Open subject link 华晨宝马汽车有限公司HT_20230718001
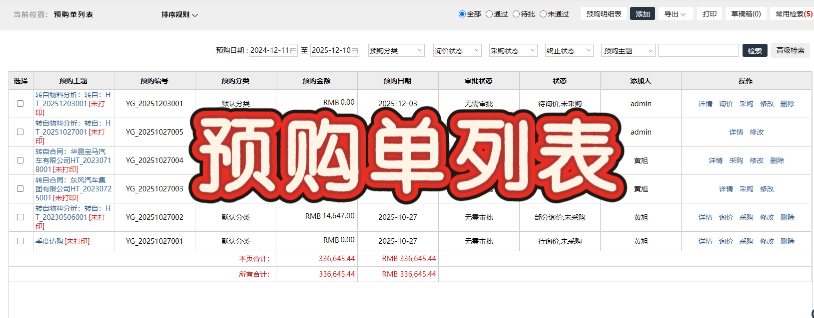Image resolution: width=814 pixels, height=318 pixels. 73,160
